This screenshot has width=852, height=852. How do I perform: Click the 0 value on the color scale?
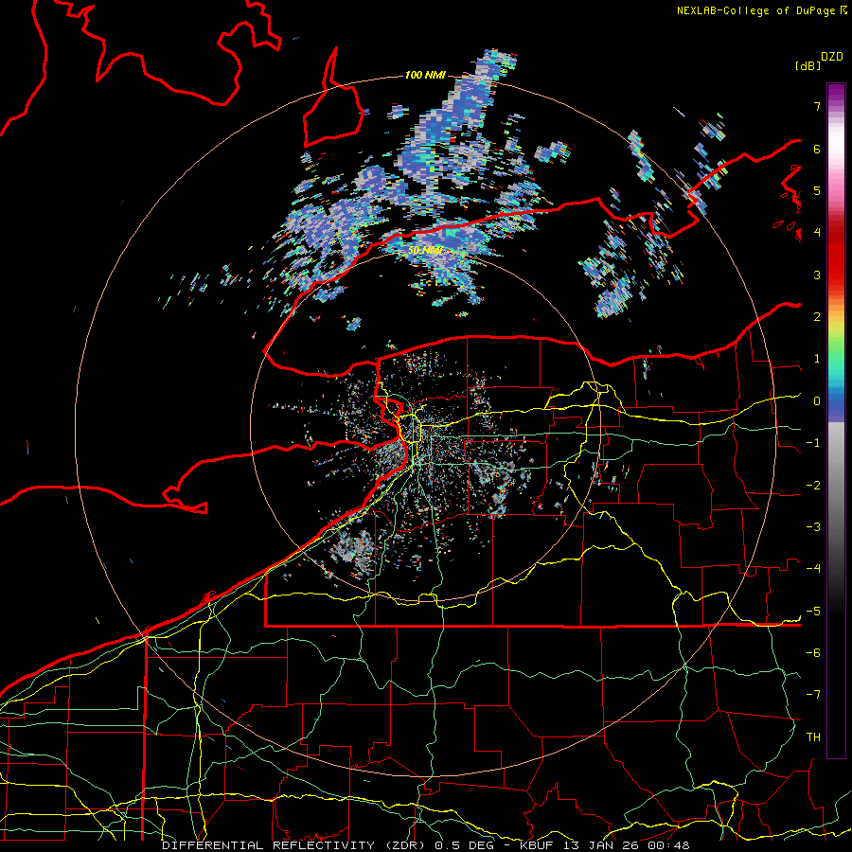coord(817,401)
